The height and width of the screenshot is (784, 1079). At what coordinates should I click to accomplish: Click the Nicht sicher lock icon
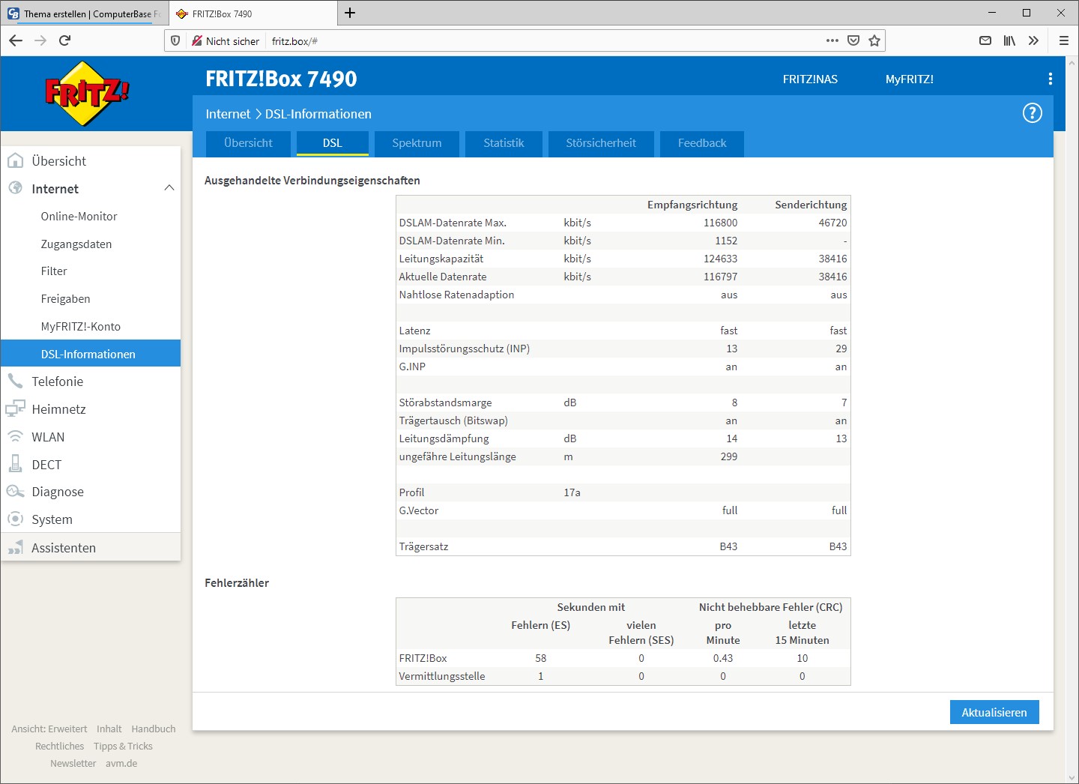197,40
